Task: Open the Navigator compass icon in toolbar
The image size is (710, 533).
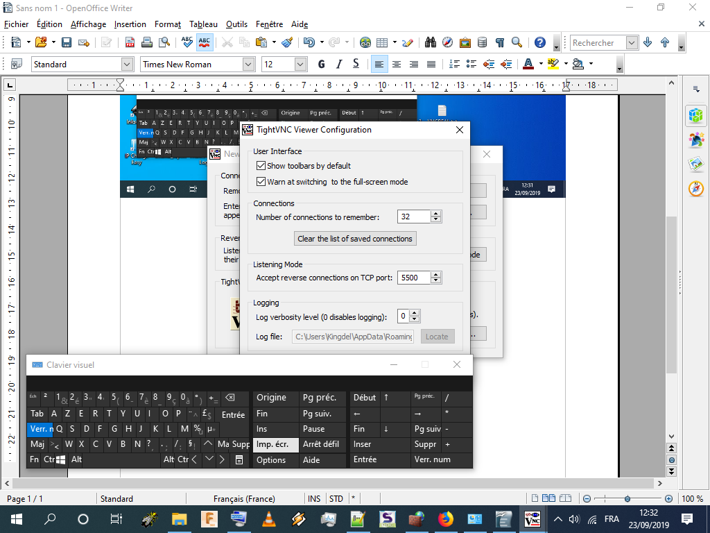Action: (447, 42)
